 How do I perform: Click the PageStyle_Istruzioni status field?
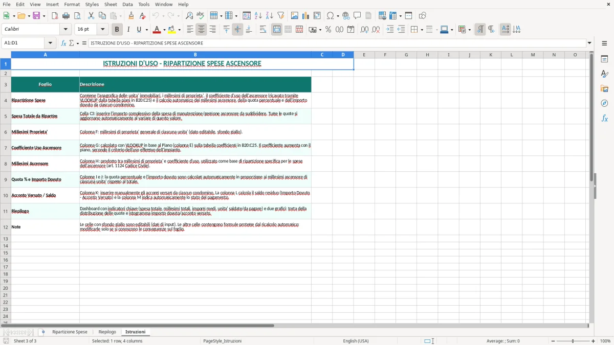point(223,341)
